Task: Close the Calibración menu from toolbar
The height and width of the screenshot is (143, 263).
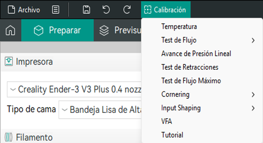Action: (166, 10)
